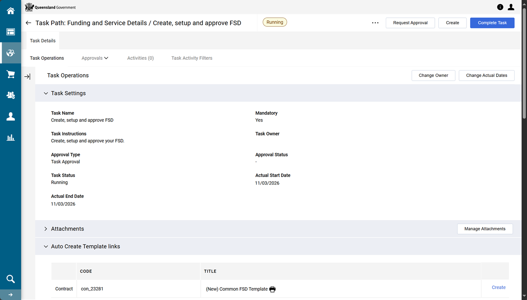Collapse Auto Create Template links section

tap(46, 246)
